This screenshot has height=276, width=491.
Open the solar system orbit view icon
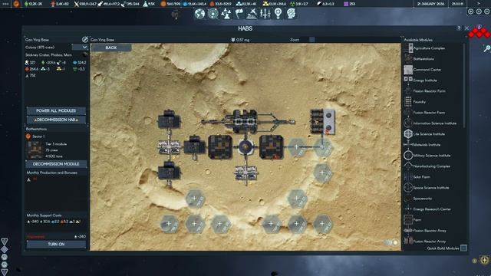click(213, 14)
